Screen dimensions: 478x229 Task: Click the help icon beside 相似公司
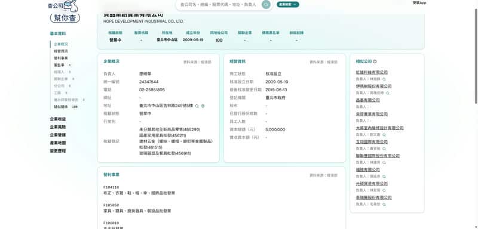point(375,61)
